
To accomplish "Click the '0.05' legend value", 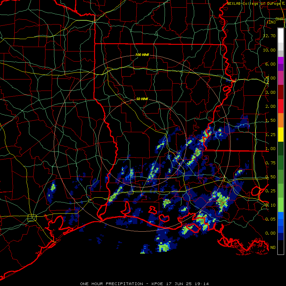I will click(x=270, y=219).
